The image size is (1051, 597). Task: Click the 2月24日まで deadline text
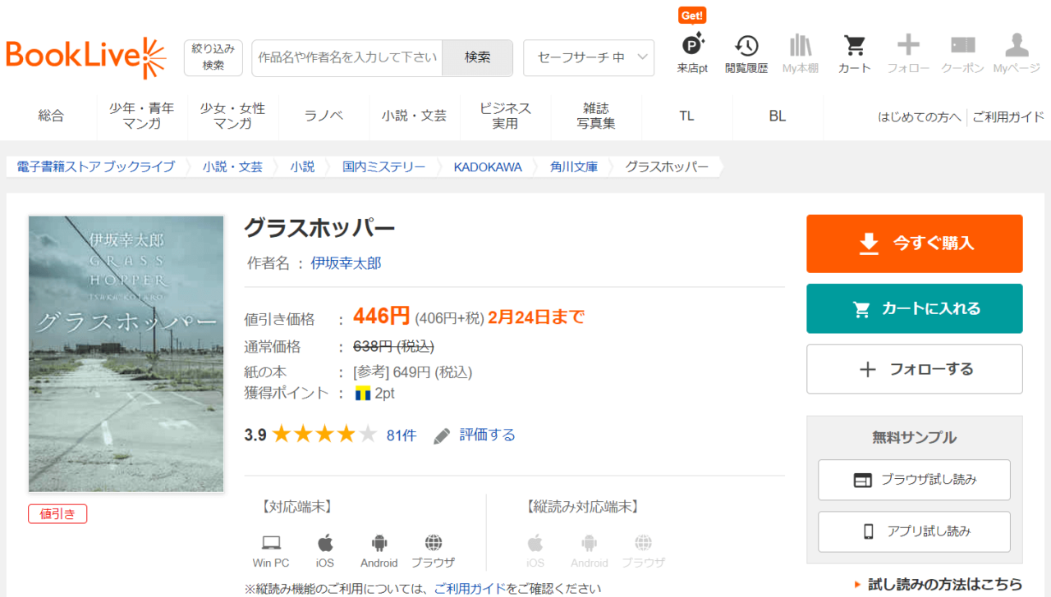click(536, 317)
